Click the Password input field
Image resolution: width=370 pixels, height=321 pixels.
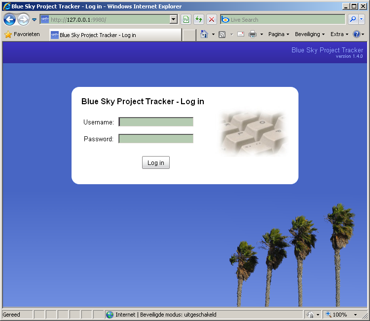156,139
